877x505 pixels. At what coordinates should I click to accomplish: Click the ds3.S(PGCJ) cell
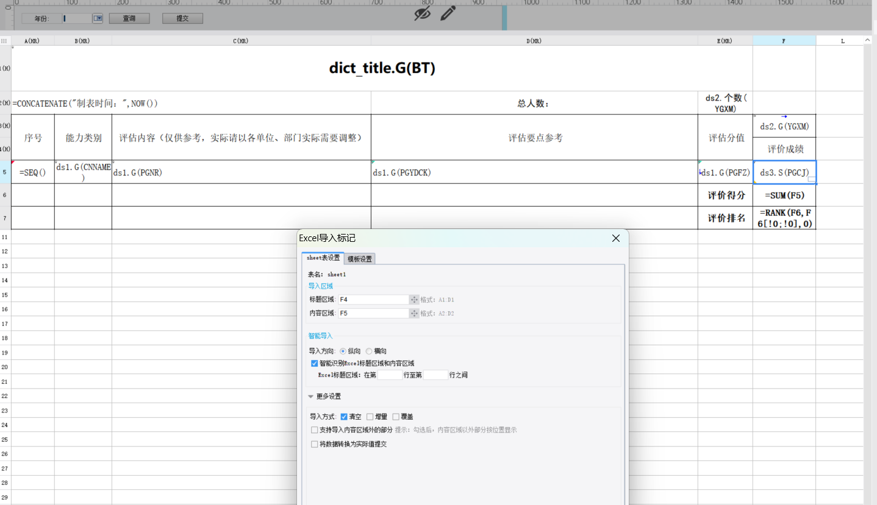784,172
